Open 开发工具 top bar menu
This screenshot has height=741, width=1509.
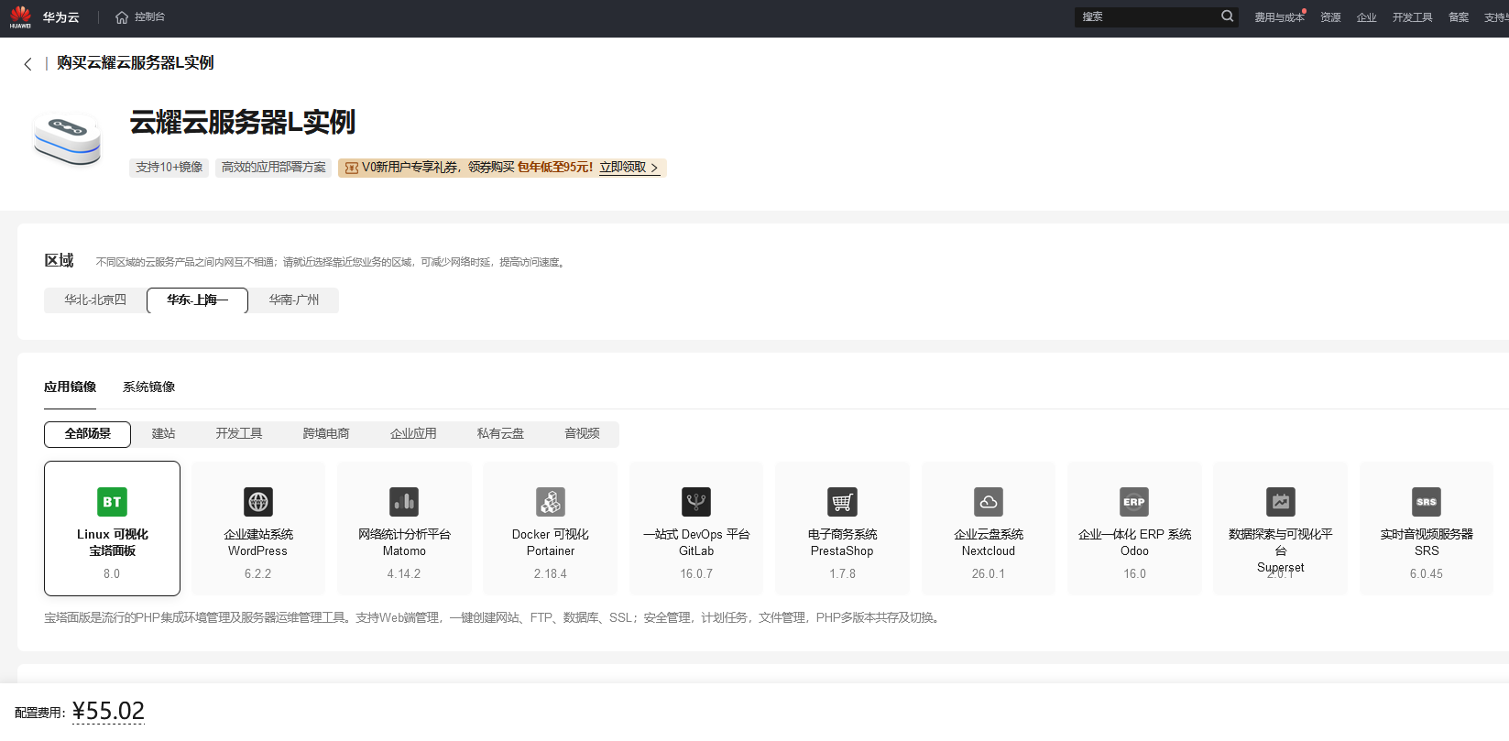(1412, 17)
